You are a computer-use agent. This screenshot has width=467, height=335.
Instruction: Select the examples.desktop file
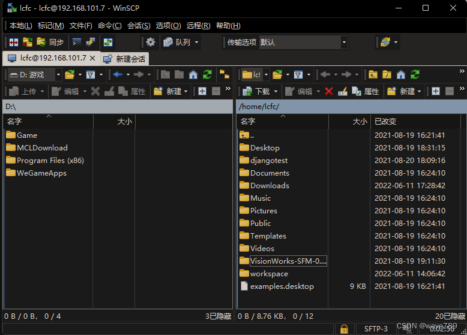277,286
